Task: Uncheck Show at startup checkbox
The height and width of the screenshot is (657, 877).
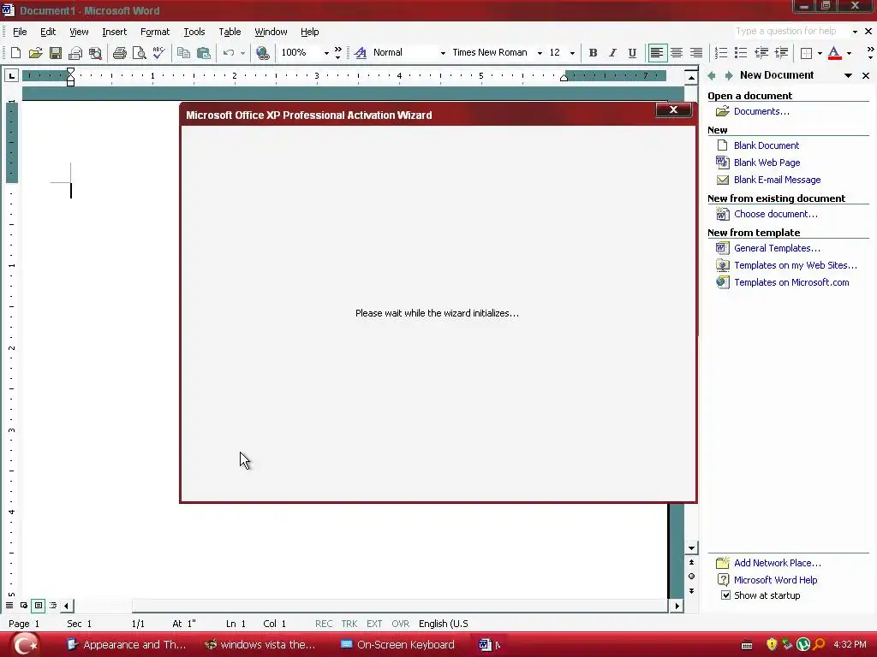Action: [725, 595]
